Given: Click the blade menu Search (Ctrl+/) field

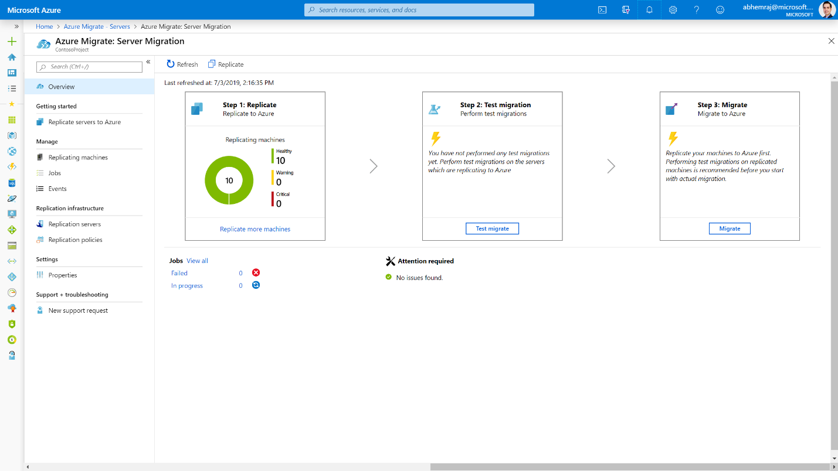Looking at the screenshot, I should 89,67.
